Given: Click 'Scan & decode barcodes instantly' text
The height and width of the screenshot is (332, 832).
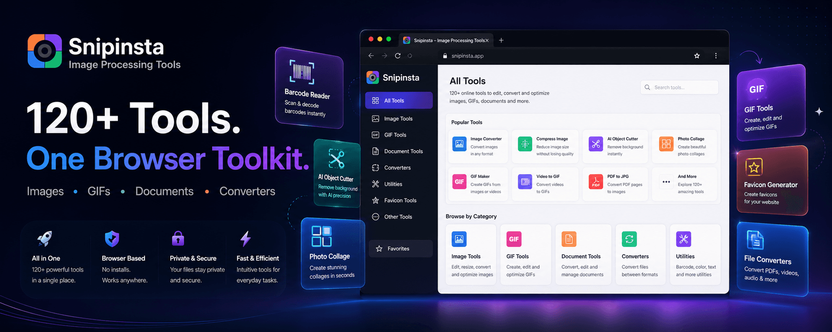Looking at the screenshot, I should click(305, 108).
